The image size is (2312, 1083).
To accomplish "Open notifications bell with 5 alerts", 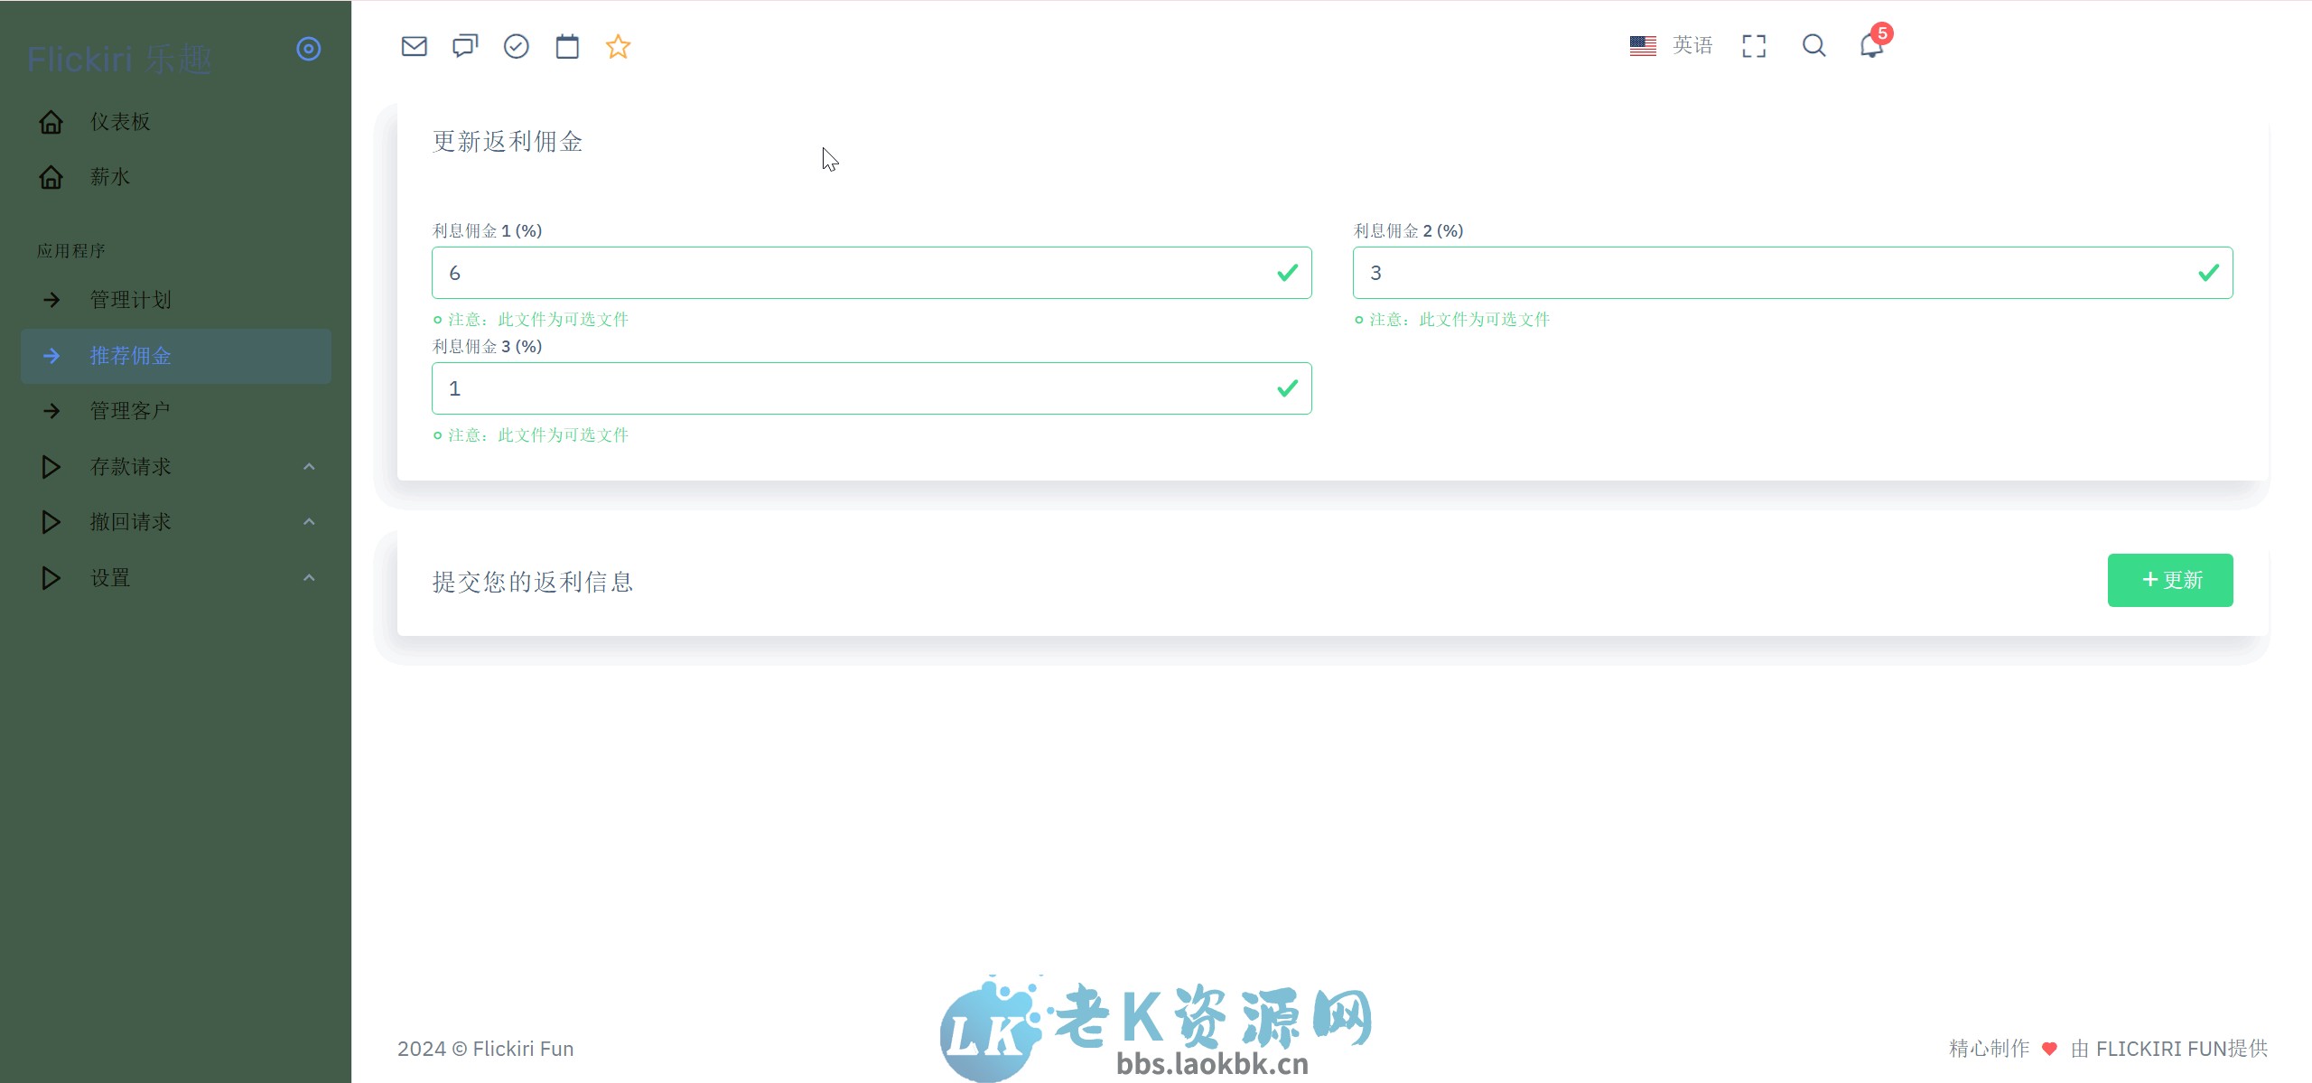I will pyautogui.click(x=1870, y=47).
